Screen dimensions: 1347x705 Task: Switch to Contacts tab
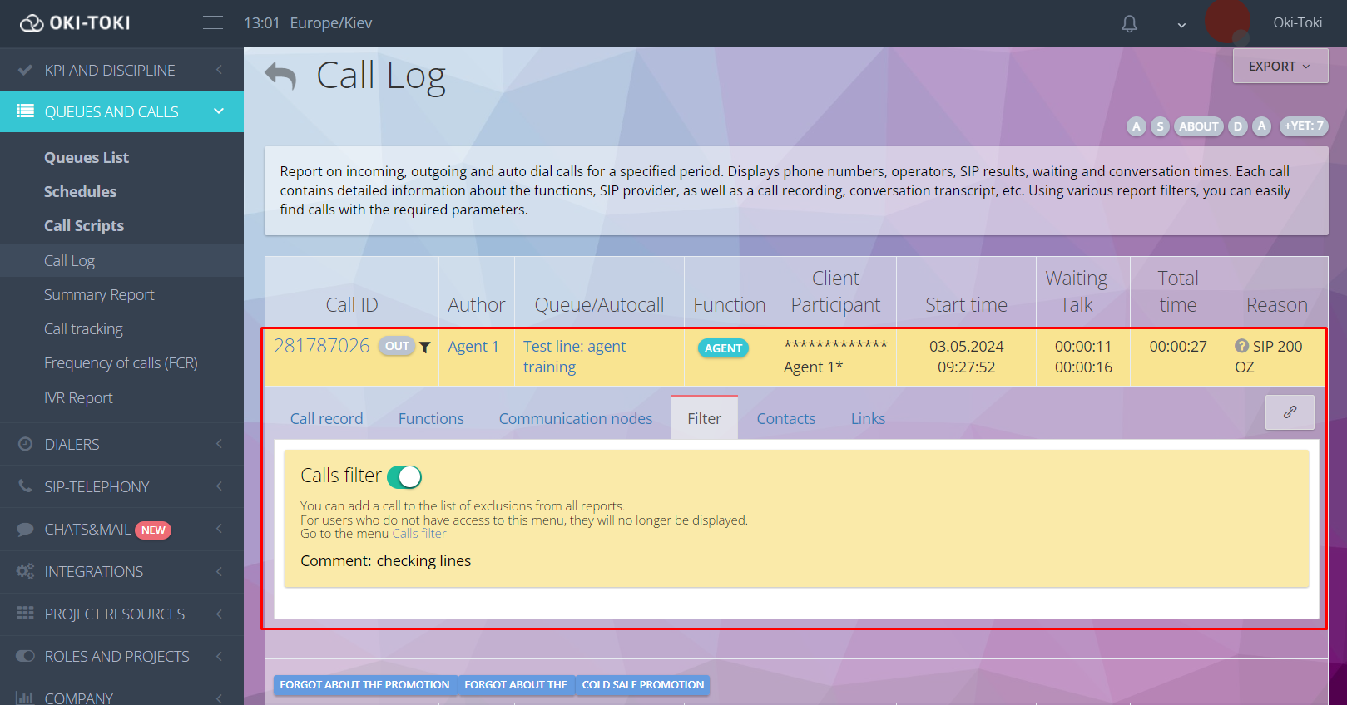tap(785, 419)
